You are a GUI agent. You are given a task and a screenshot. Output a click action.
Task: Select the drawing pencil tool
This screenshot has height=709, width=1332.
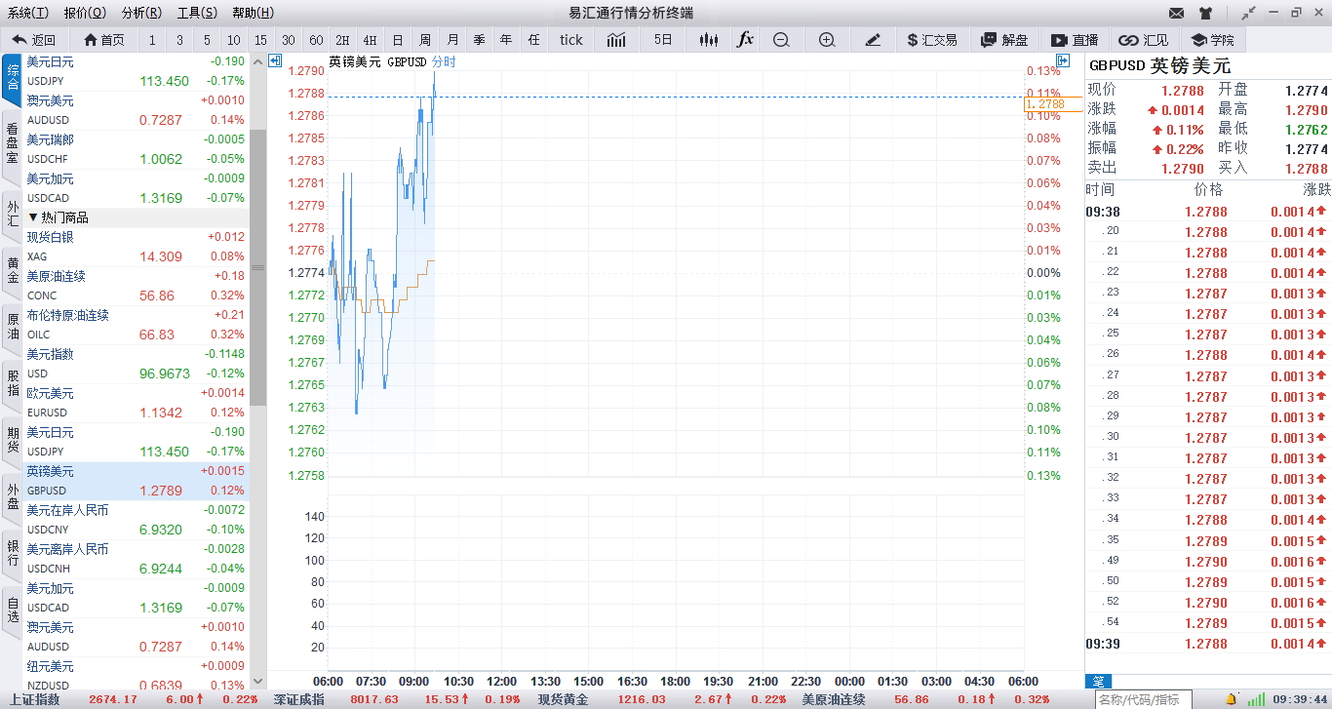(873, 40)
